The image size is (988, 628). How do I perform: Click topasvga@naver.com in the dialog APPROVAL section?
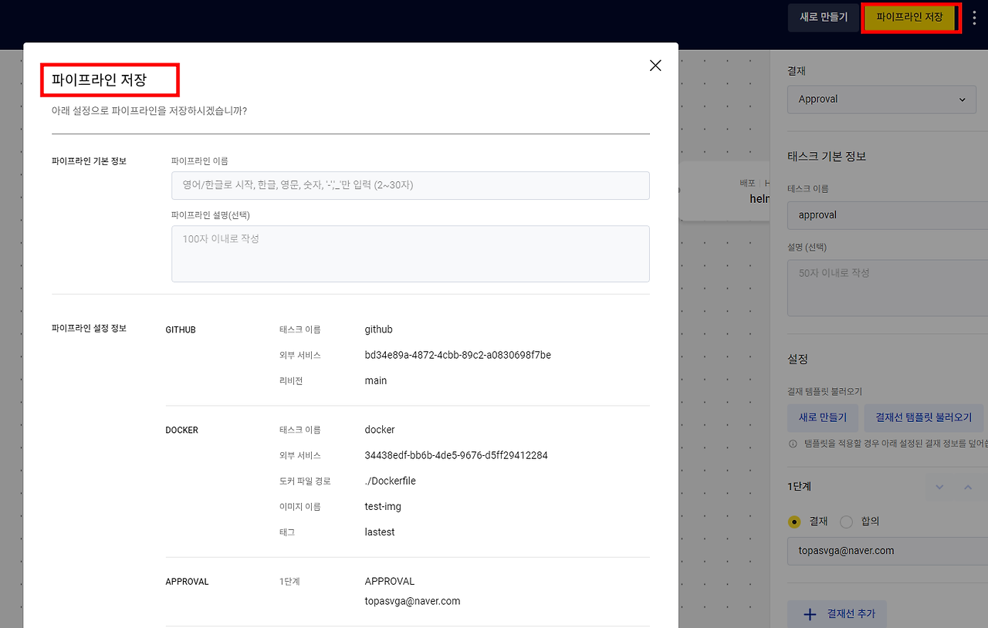(412, 601)
